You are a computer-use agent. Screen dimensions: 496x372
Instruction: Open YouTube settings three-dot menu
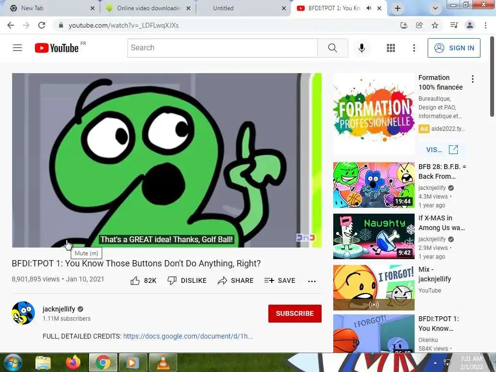414,48
